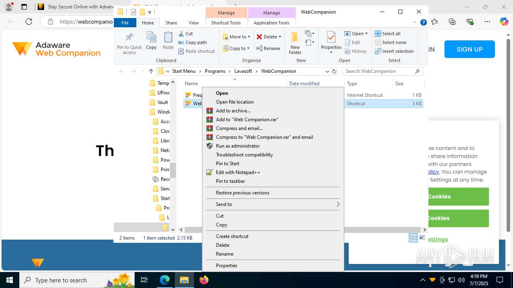513x288 pixels.
Task: Open Quick Access Toolbar customize arrow
Action: pyautogui.click(x=149, y=12)
